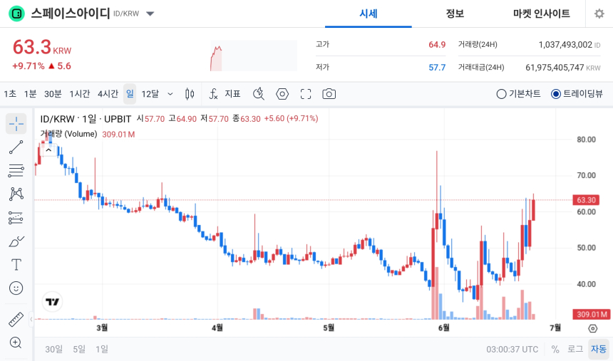Set interval to 12달
Screen dimensions: 613x361
(x=150, y=94)
